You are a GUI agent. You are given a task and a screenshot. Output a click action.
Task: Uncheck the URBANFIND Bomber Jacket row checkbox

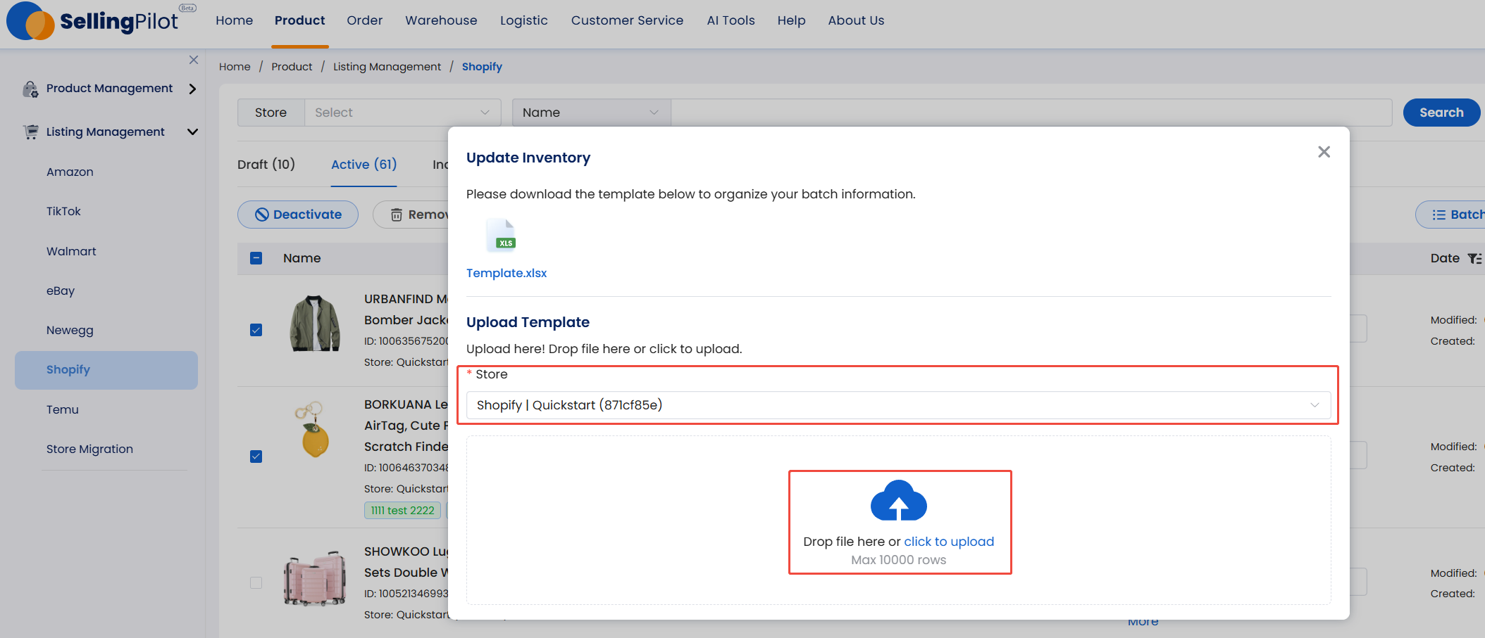(256, 330)
